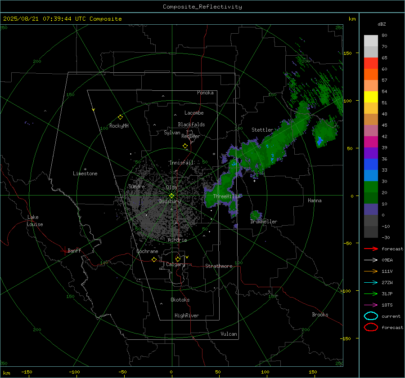Click the RedDeer city label

(x=191, y=136)
